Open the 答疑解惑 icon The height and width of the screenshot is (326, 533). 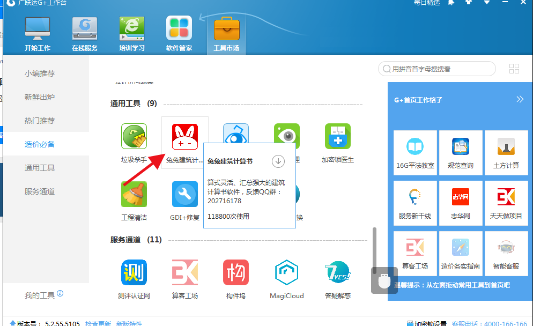[337, 272]
